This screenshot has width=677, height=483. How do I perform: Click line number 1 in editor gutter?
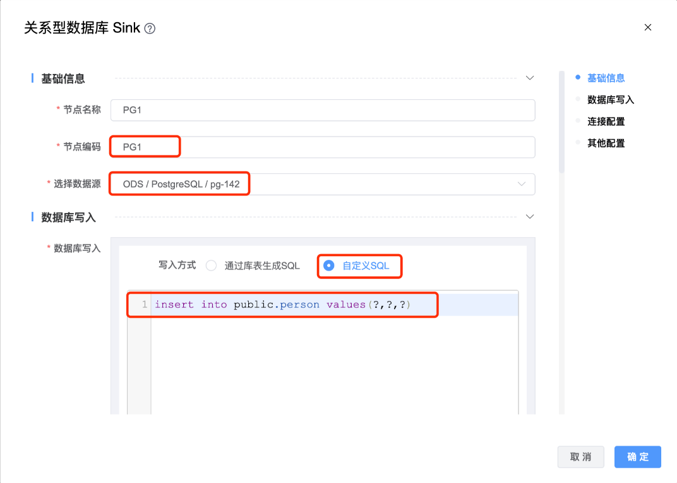click(144, 305)
